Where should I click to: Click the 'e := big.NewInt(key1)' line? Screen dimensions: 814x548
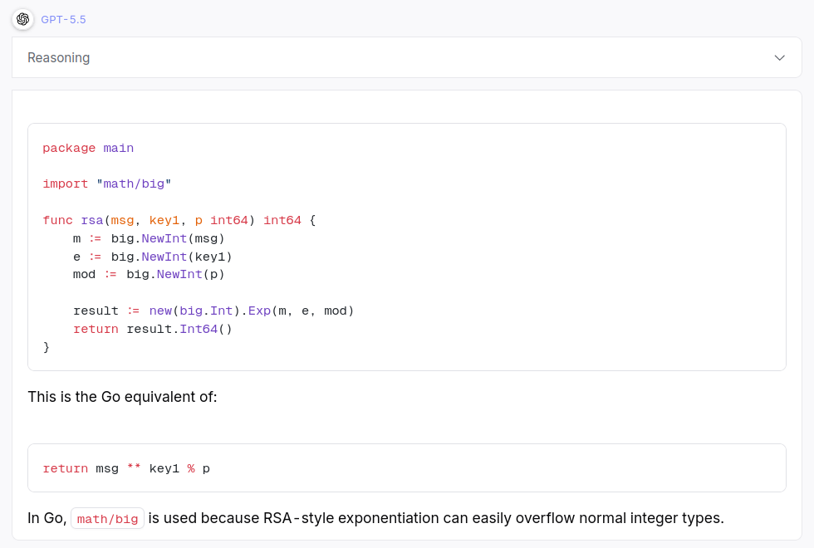(152, 257)
